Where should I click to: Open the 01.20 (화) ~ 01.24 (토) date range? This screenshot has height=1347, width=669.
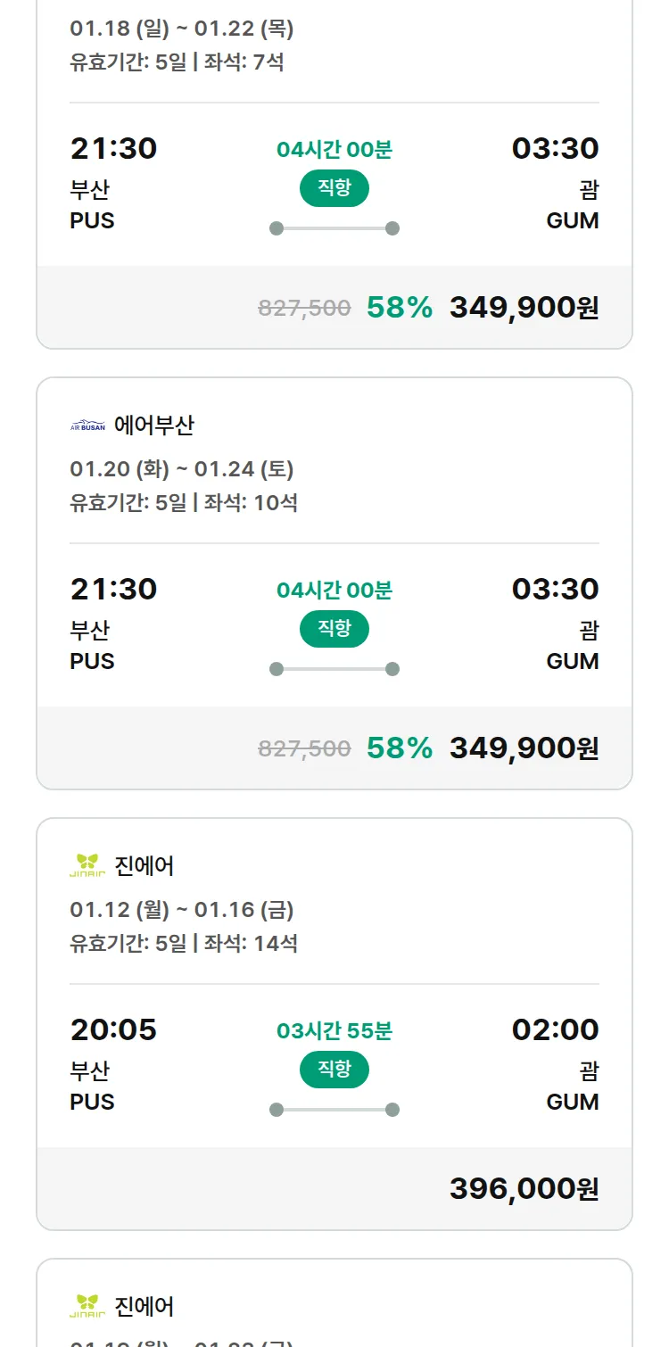(182, 469)
